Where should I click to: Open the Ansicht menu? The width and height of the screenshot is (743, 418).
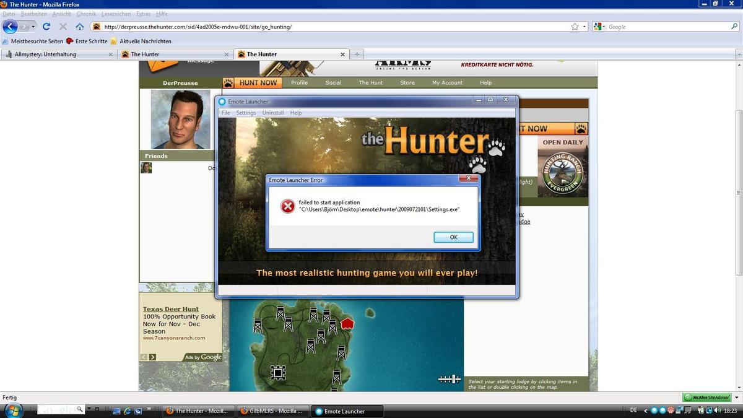[61, 14]
